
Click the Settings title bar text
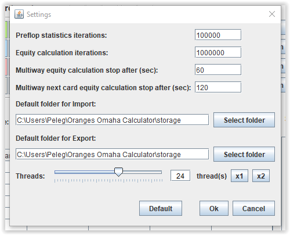39,15
